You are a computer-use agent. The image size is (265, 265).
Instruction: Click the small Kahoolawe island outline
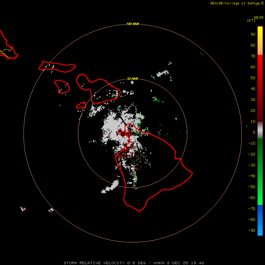click(x=81, y=105)
